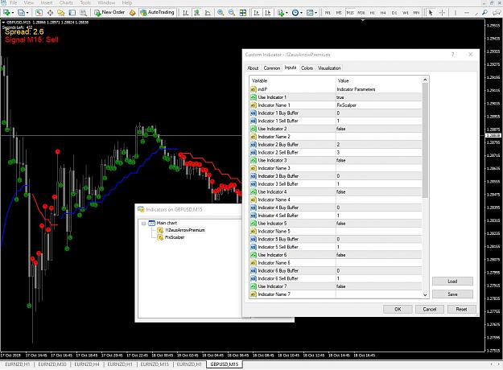Switch to candlestick chart icon
503x370 pixels.
[x=196, y=13]
